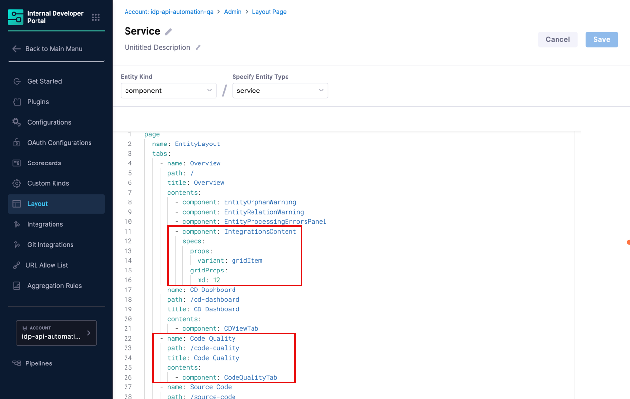This screenshot has height=399, width=630.
Task: Edit the Service title with pencil icon
Action: (168, 32)
